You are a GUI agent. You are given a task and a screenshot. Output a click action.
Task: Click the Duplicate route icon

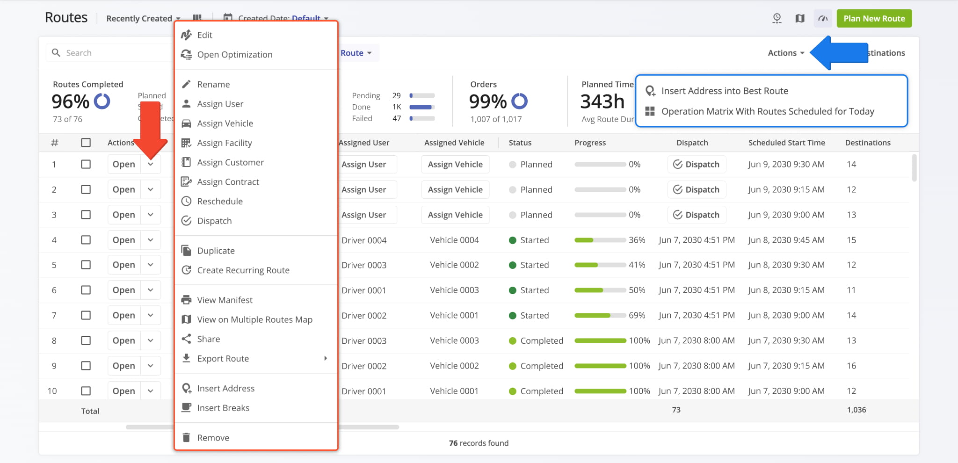click(186, 251)
